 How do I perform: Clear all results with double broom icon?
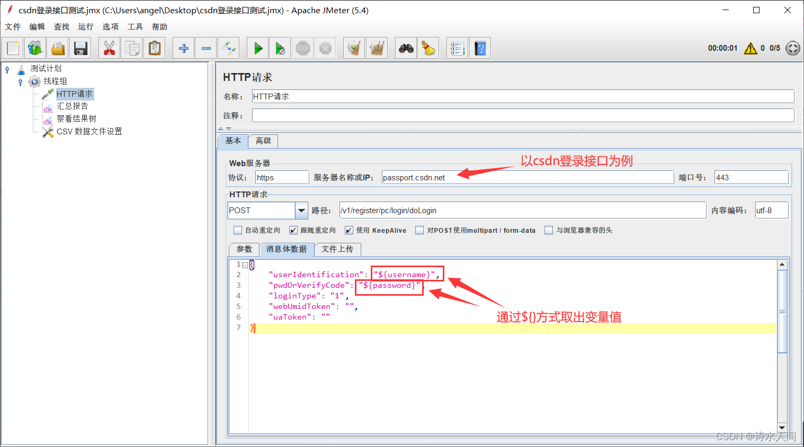(377, 48)
